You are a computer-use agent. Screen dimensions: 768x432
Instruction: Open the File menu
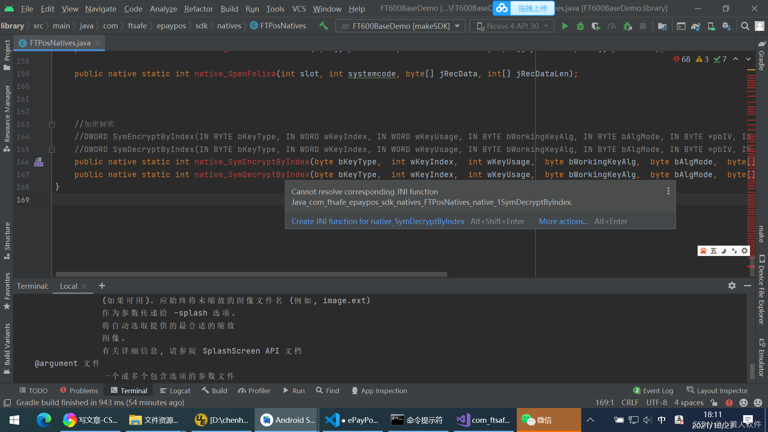(26, 8)
